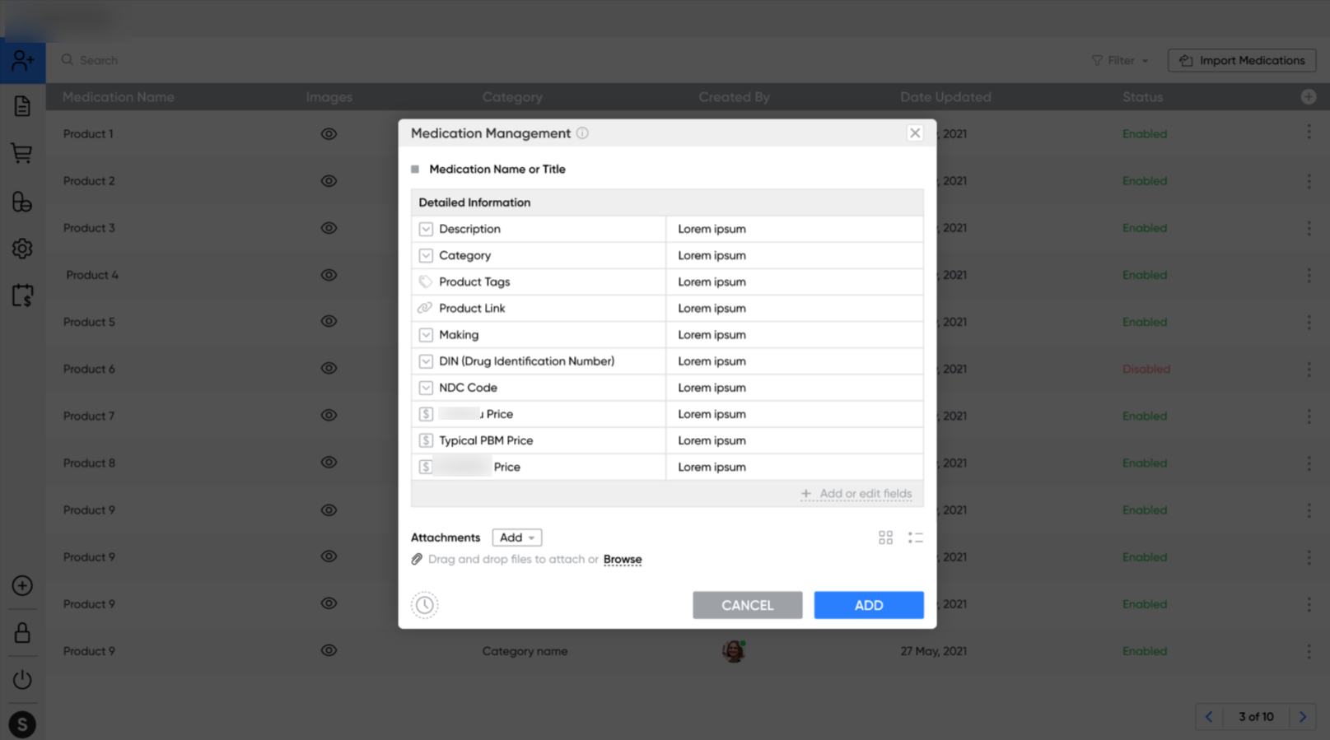The height and width of the screenshot is (740, 1330).
Task: Switch attachments to list view
Action: [x=915, y=538]
